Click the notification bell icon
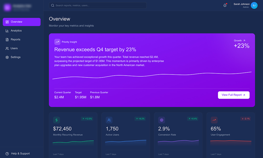The width and height of the screenshot is (263, 158). coord(225,5)
